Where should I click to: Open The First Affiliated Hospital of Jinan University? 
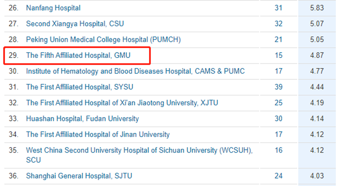tap(98, 134)
